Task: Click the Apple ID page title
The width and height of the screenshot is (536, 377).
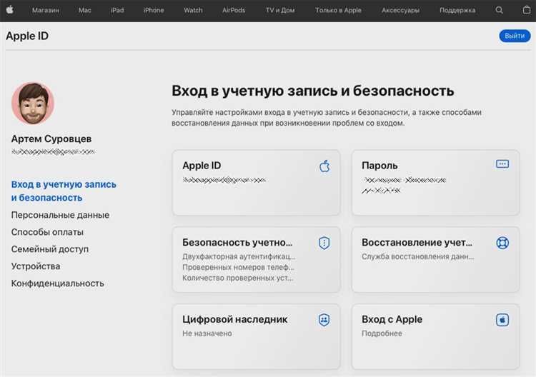Action: [x=27, y=36]
